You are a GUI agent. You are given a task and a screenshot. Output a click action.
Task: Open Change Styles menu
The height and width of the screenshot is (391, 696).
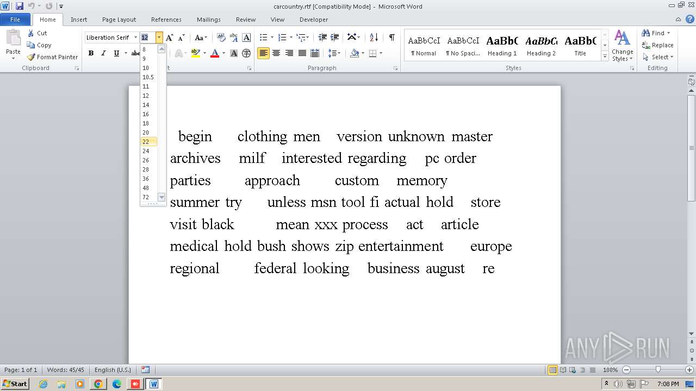pyautogui.click(x=622, y=46)
